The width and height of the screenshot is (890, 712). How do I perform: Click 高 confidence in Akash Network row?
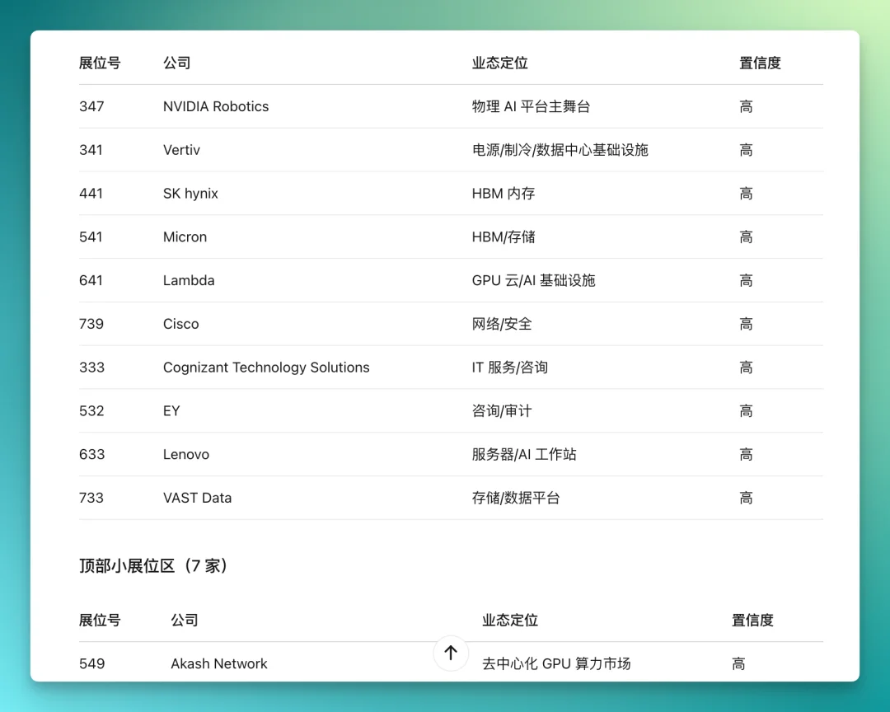pos(738,663)
